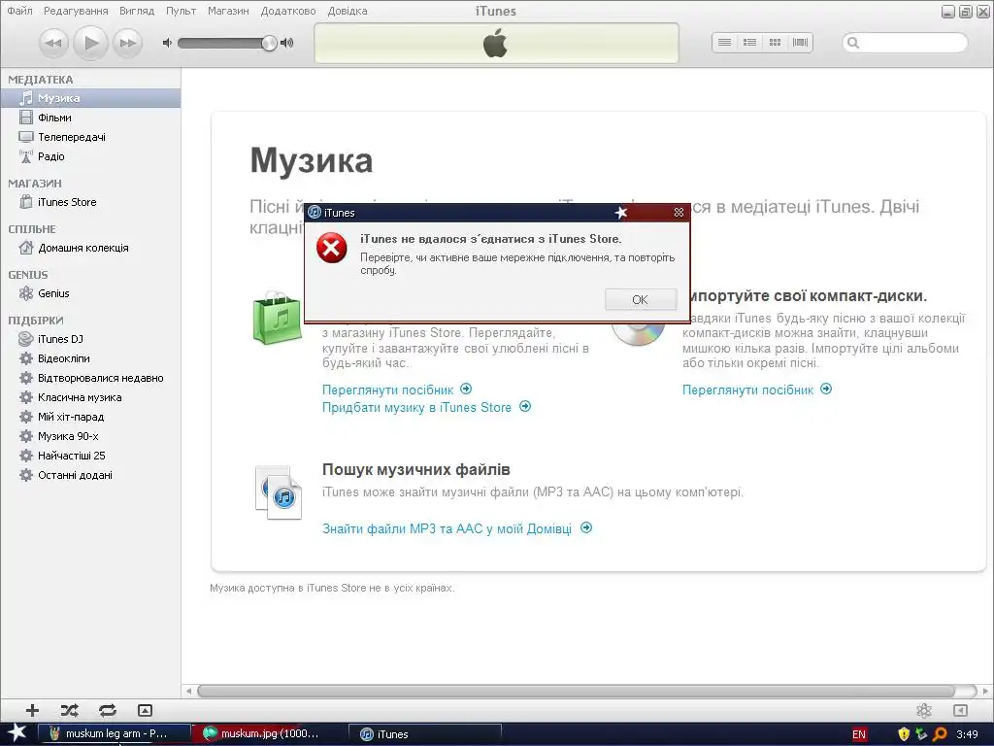The width and height of the screenshot is (994, 746).
Task: Click the iTunes taskbar button
Action: coord(425,734)
